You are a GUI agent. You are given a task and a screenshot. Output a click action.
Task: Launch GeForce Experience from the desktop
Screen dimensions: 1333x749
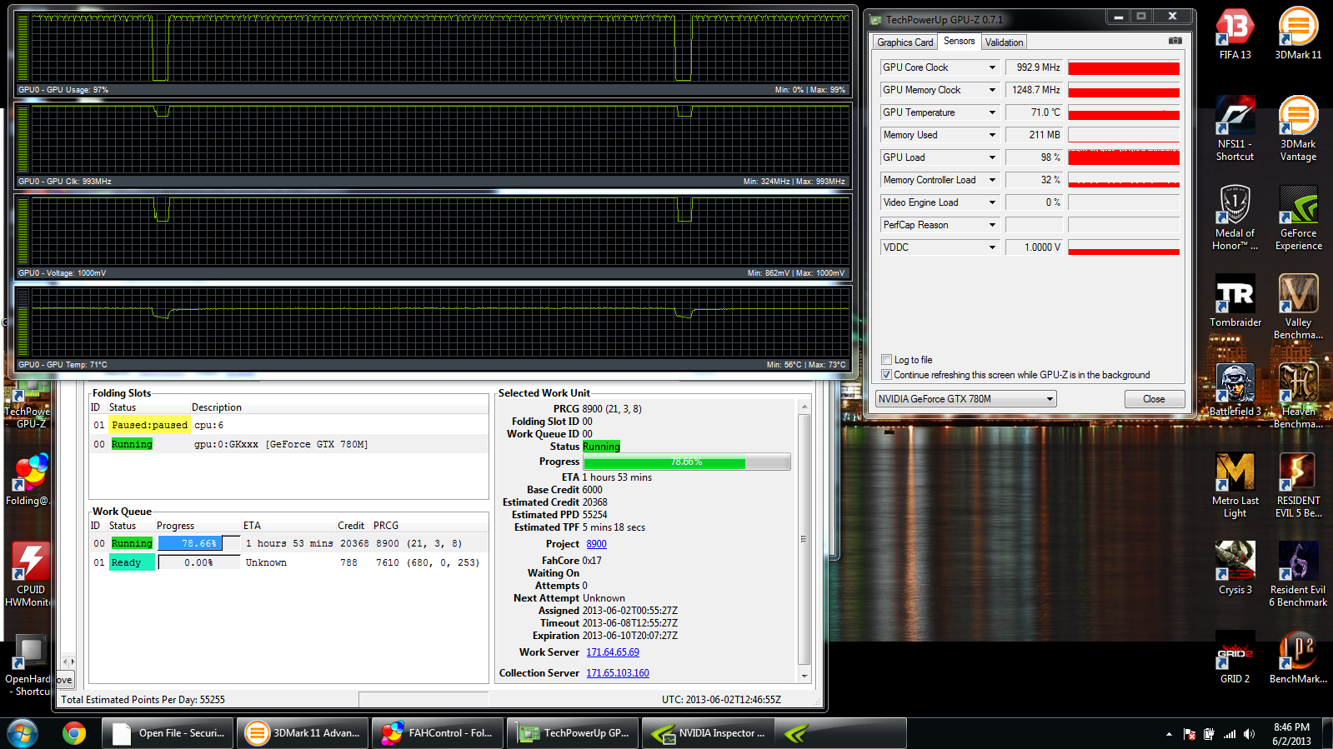1298,218
